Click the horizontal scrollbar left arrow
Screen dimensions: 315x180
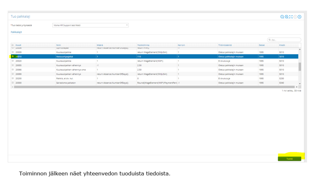click(13, 87)
